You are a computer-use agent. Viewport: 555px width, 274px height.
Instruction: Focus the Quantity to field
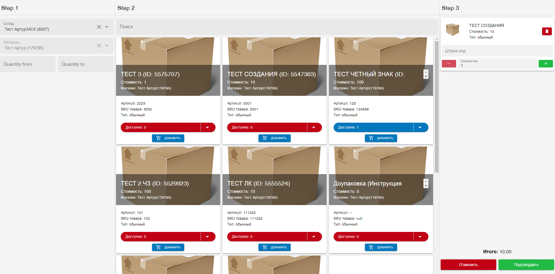tap(86, 64)
